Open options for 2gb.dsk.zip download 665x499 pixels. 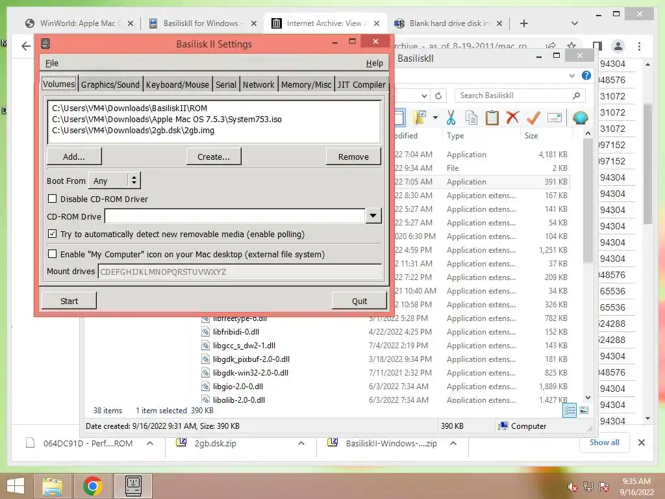tap(301, 443)
